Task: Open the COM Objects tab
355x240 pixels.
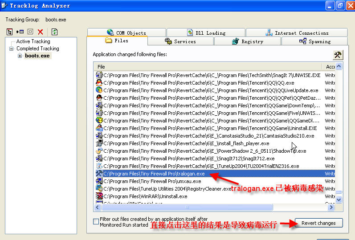Action: 126,33
